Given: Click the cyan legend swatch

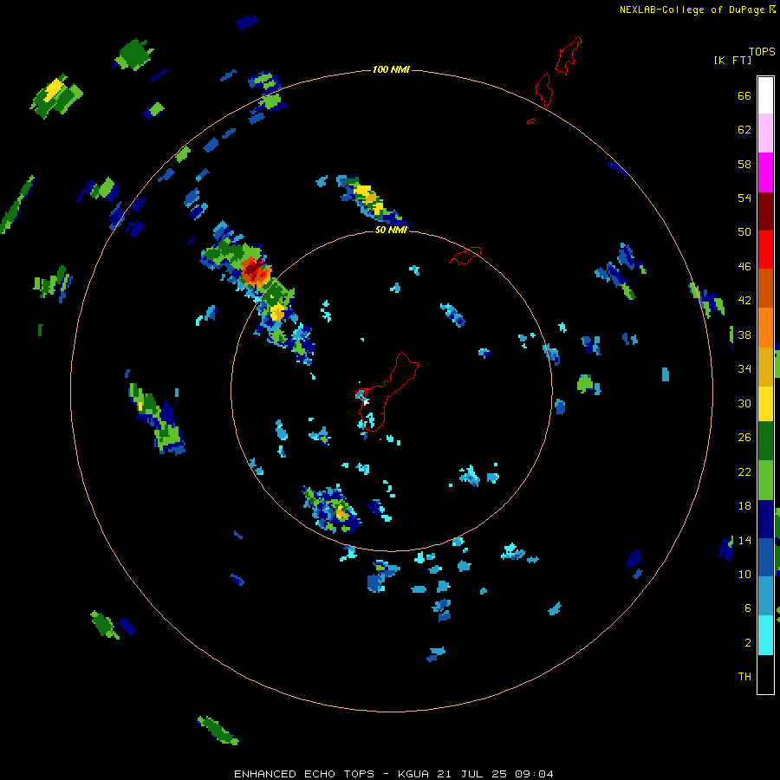Looking at the screenshot, I should point(765,635).
